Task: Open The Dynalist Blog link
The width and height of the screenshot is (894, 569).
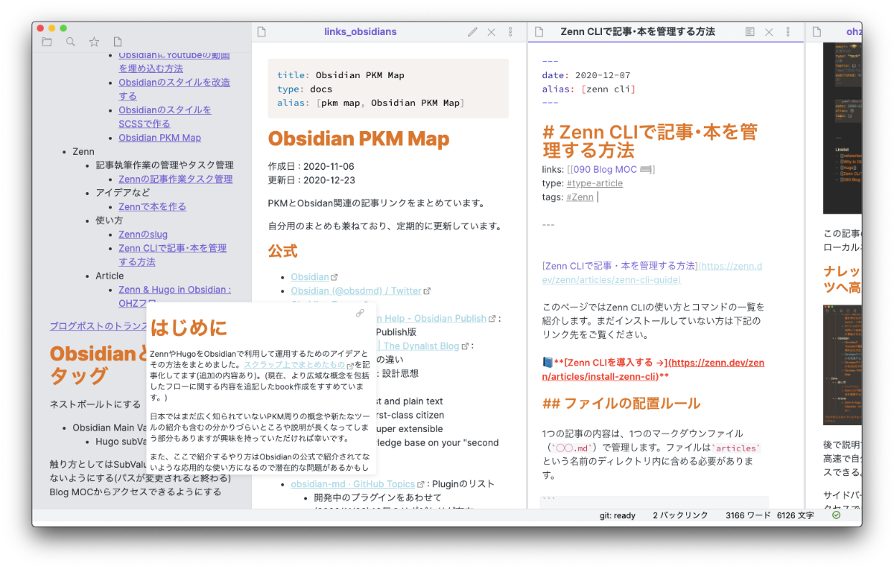Action: point(422,346)
